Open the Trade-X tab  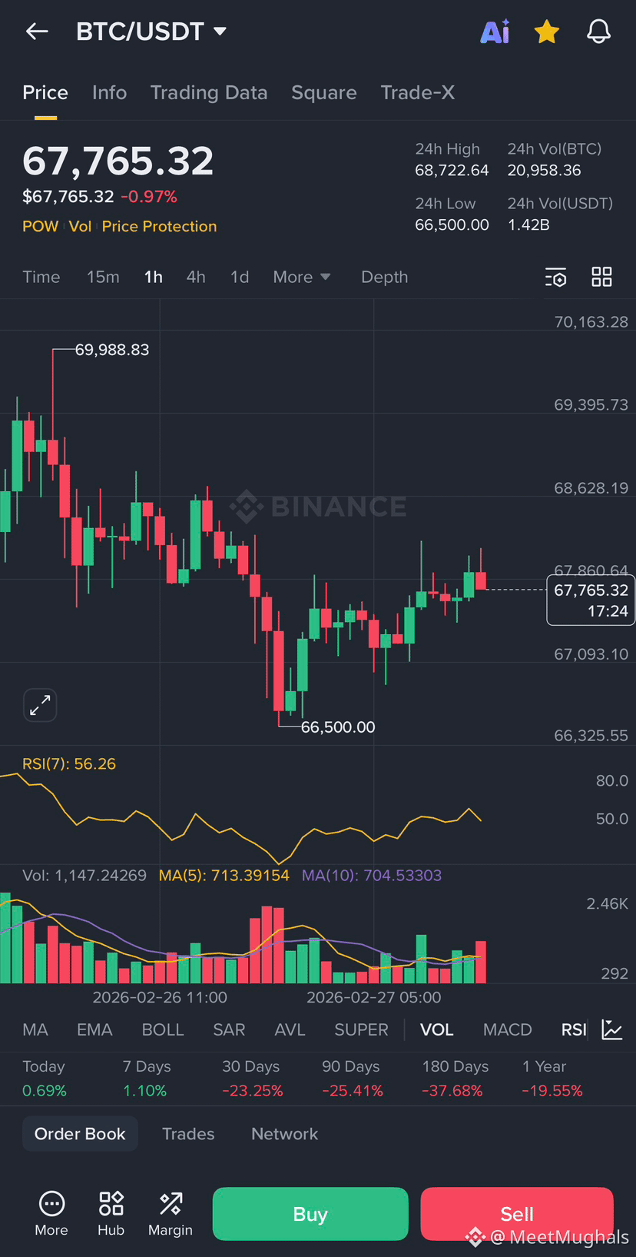(418, 93)
